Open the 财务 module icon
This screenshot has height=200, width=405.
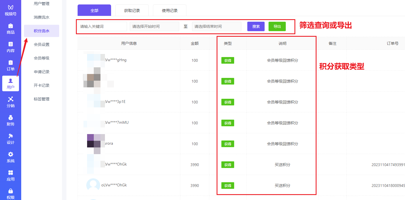[10, 120]
